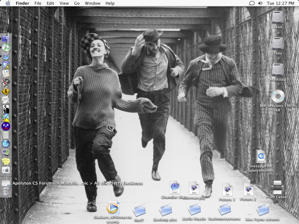This screenshot has width=299, height=224.
Task: Open the Bbc Sessions 1965-68 CD
Action: click(x=278, y=97)
